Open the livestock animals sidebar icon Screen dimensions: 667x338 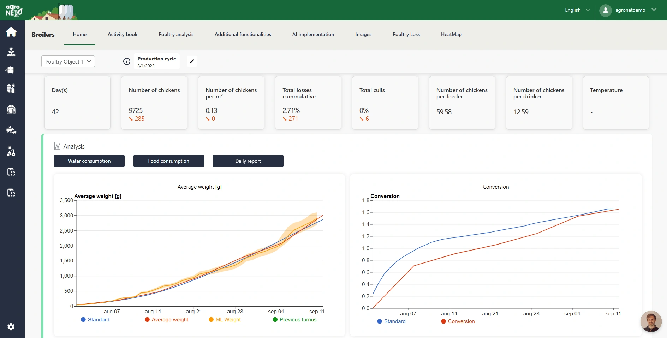tap(11, 130)
